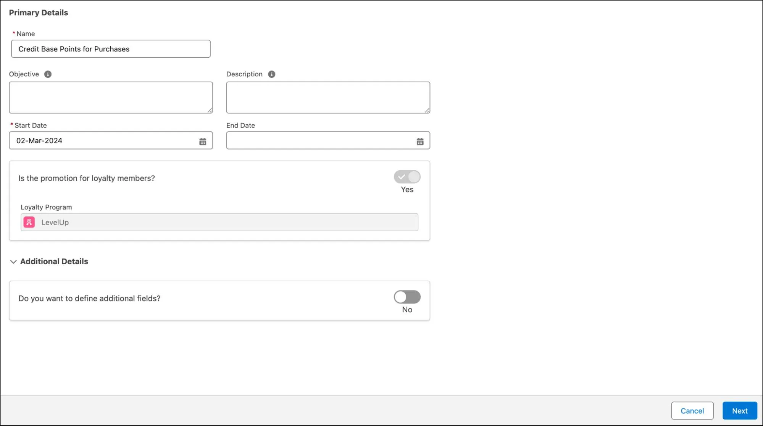
Task: Expand the Loyalty Program dropdown field
Action: point(219,222)
